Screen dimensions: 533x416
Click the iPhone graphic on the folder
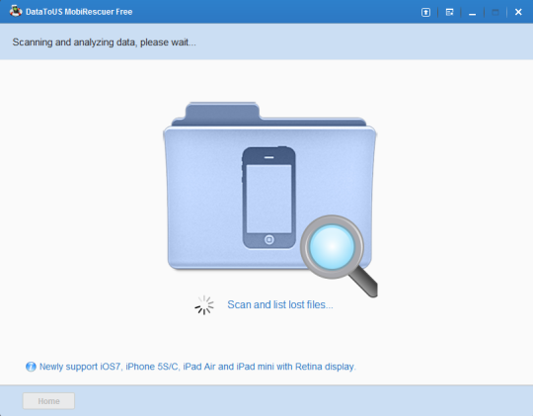[x=268, y=198]
